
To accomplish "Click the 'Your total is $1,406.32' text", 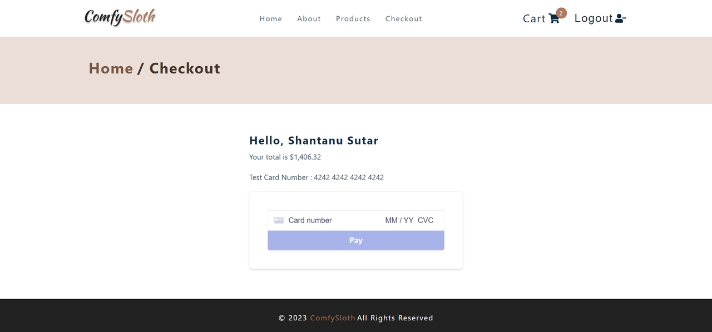I will [x=285, y=157].
